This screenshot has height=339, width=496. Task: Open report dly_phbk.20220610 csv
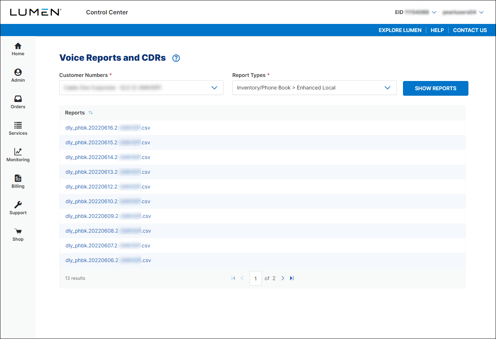click(x=108, y=201)
